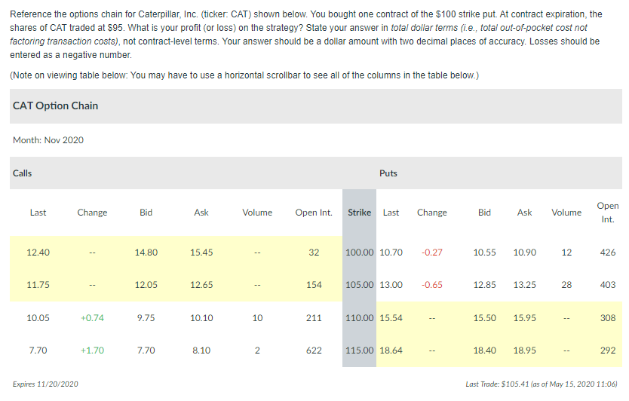
Task: Click put ask value 15.95
Action: [x=524, y=318]
